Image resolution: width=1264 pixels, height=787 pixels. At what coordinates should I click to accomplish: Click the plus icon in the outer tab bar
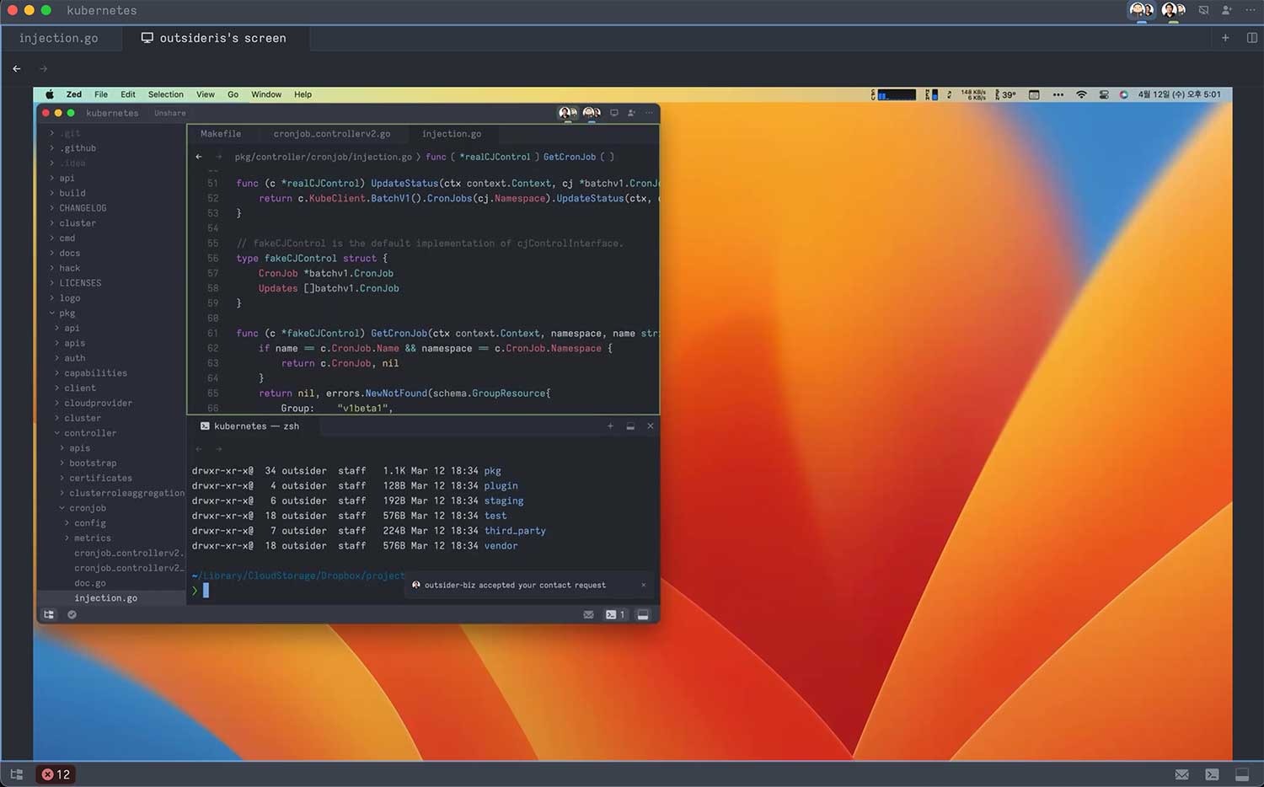pyautogui.click(x=1225, y=38)
